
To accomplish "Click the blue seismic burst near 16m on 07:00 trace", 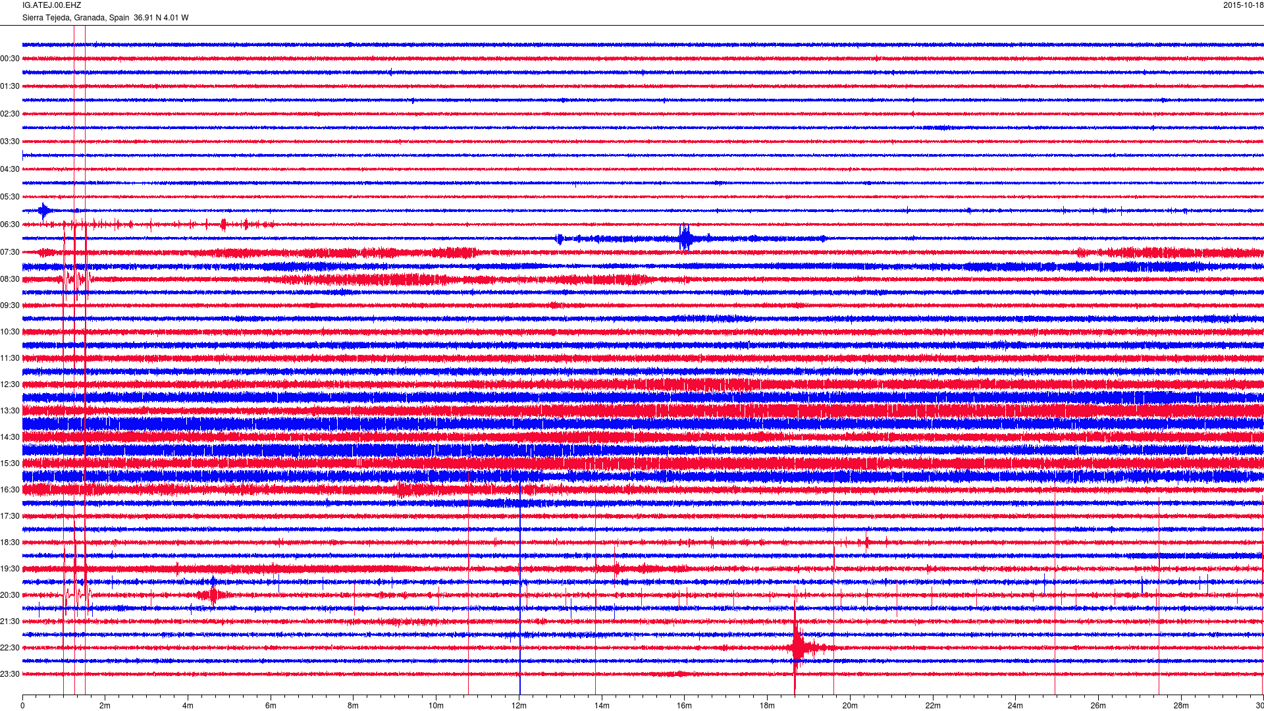I will [x=685, y=238].
